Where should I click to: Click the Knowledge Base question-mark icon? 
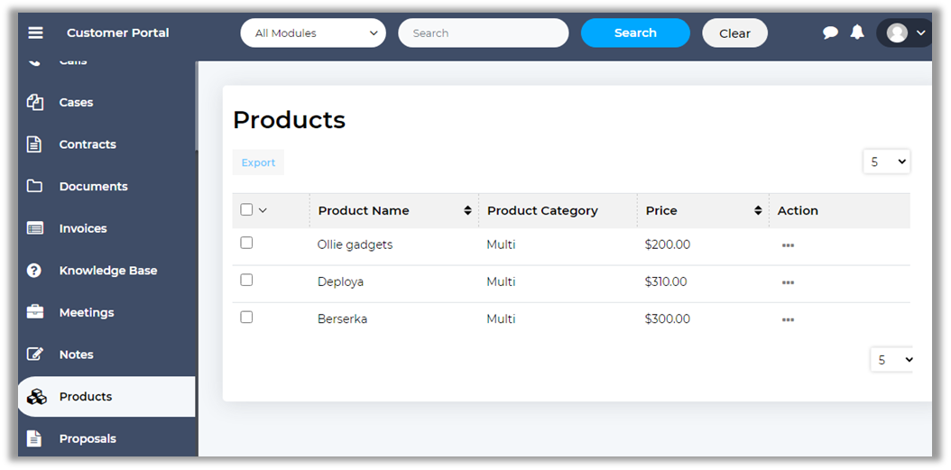[35, 271]
